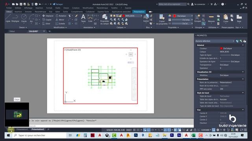Click Windows taskbar search box
This screenshot has width=252, height=141.
(39, 136)
